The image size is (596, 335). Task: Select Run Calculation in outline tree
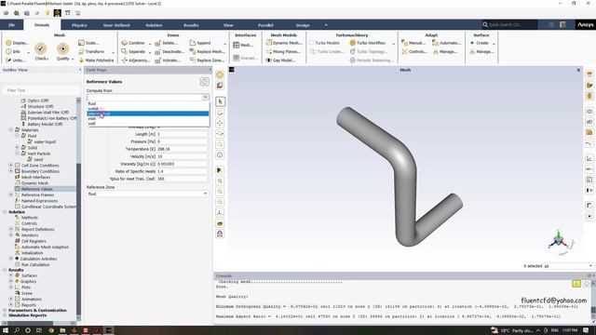tap(35, 264)
